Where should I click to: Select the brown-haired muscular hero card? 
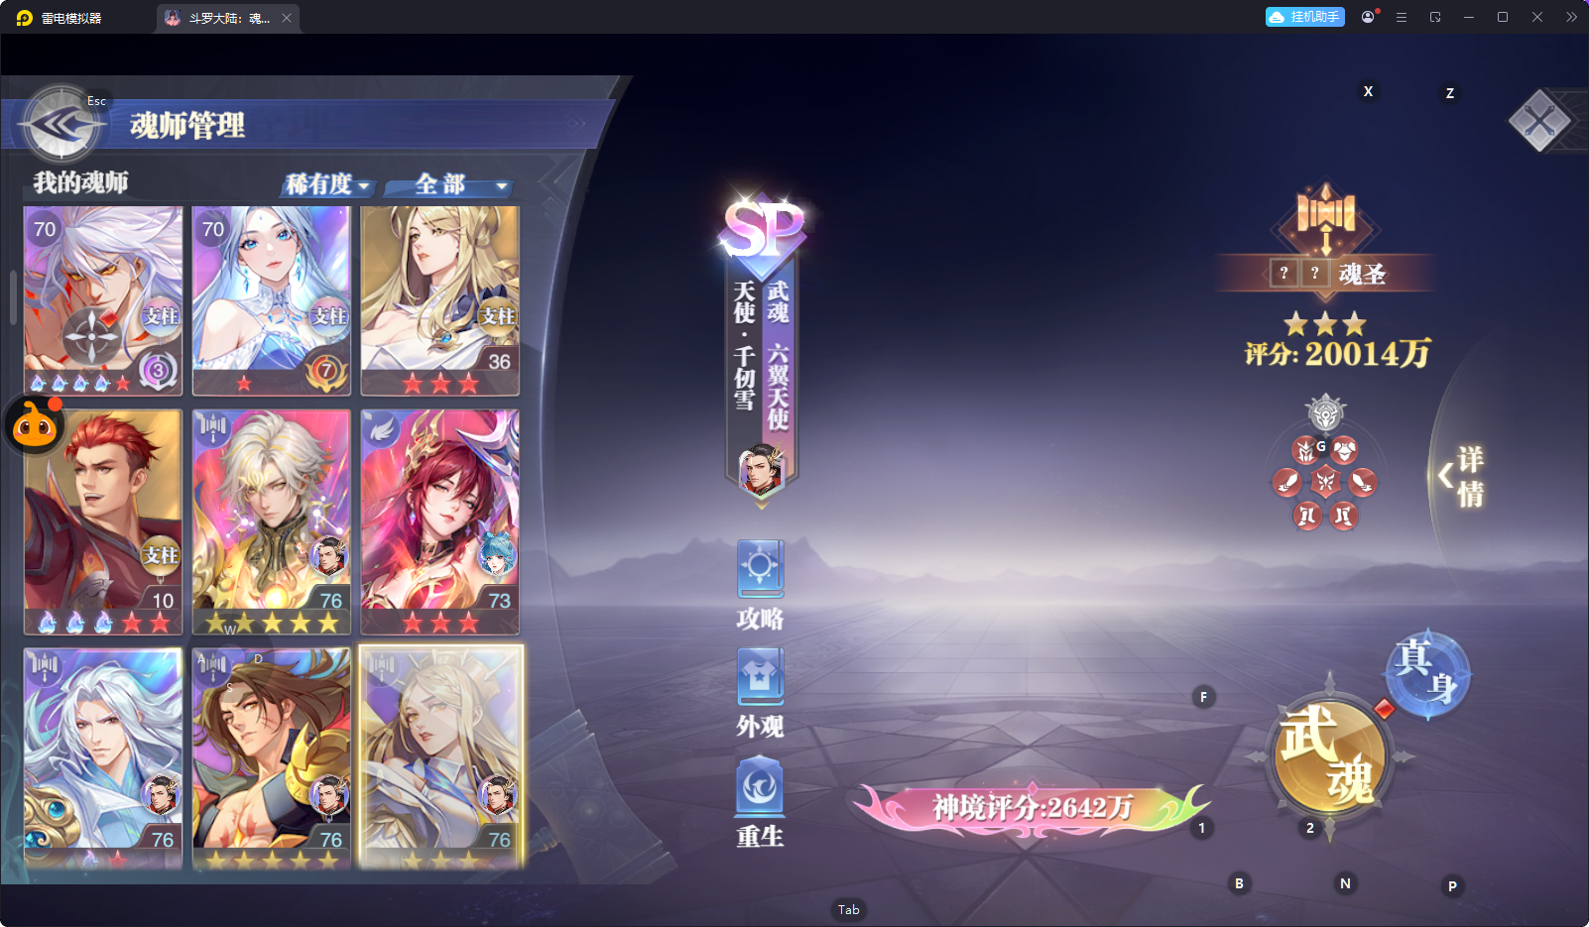(272, 758)
